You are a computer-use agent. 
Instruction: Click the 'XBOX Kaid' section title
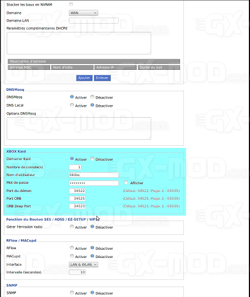[x=16, y=152]
